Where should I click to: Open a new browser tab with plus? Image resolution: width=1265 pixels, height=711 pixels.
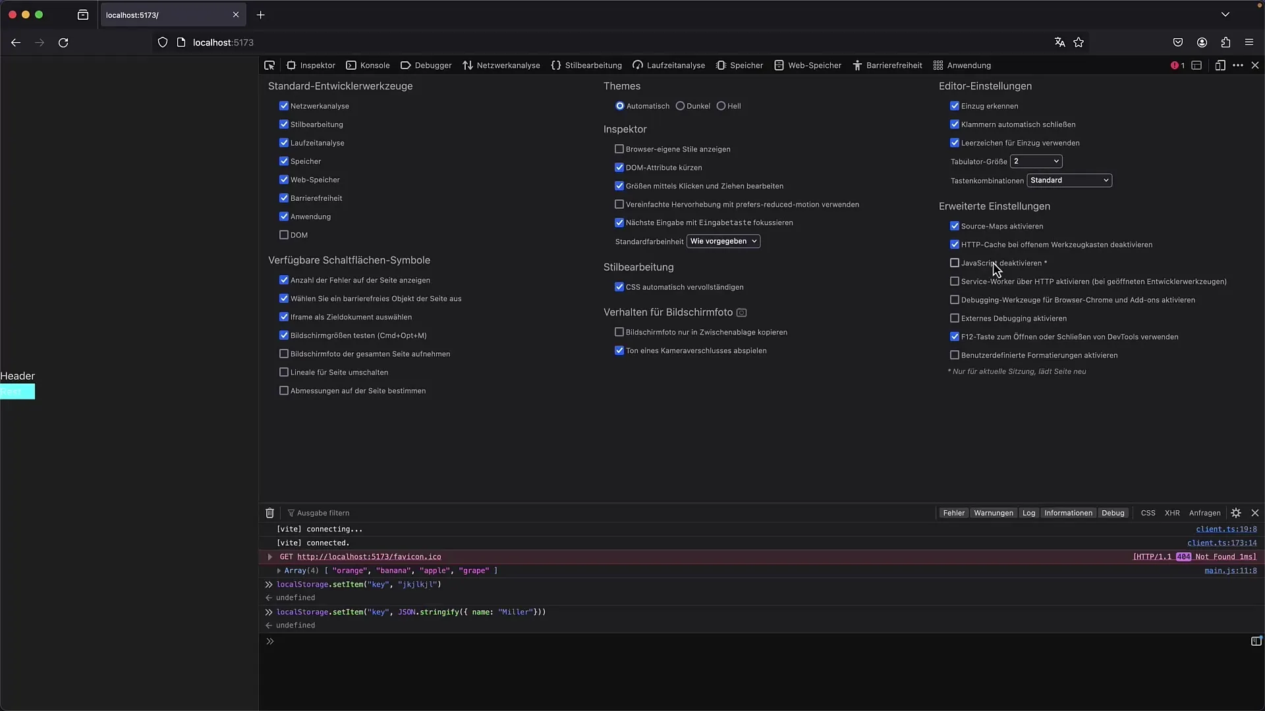pos(261,14)
